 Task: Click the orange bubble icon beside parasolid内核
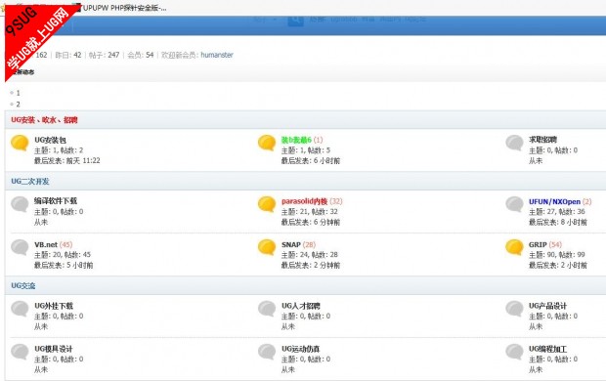[x=267, y=204]
